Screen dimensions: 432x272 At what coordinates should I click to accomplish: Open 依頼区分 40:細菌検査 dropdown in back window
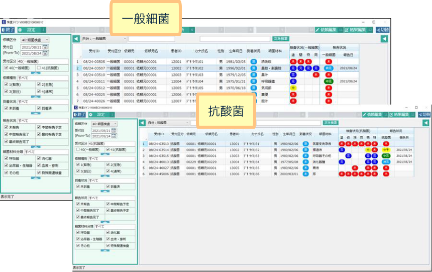point(35,40)
